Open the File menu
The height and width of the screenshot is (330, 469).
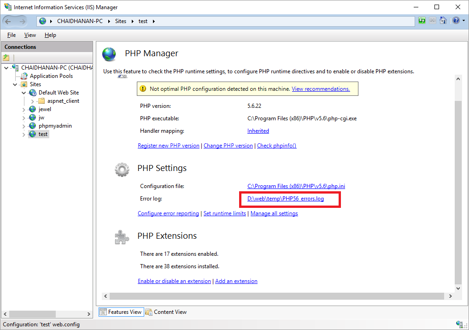click(x=12, y=35)
